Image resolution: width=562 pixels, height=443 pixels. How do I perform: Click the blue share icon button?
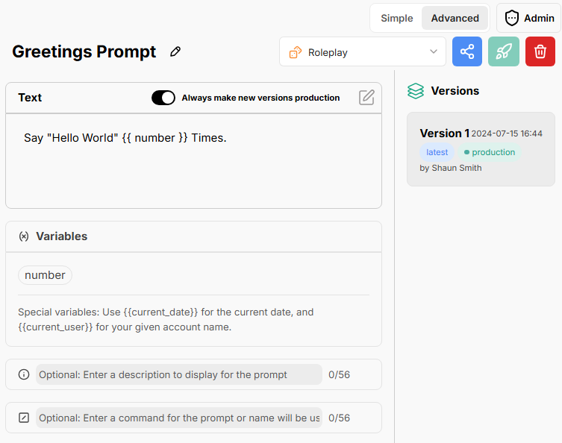pyautogui.click(x=467, y=51)
